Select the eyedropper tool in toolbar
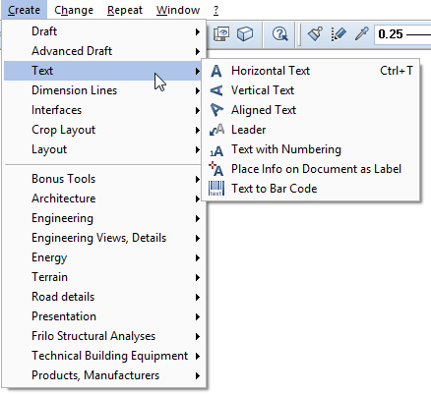 (x=362, y=34)
